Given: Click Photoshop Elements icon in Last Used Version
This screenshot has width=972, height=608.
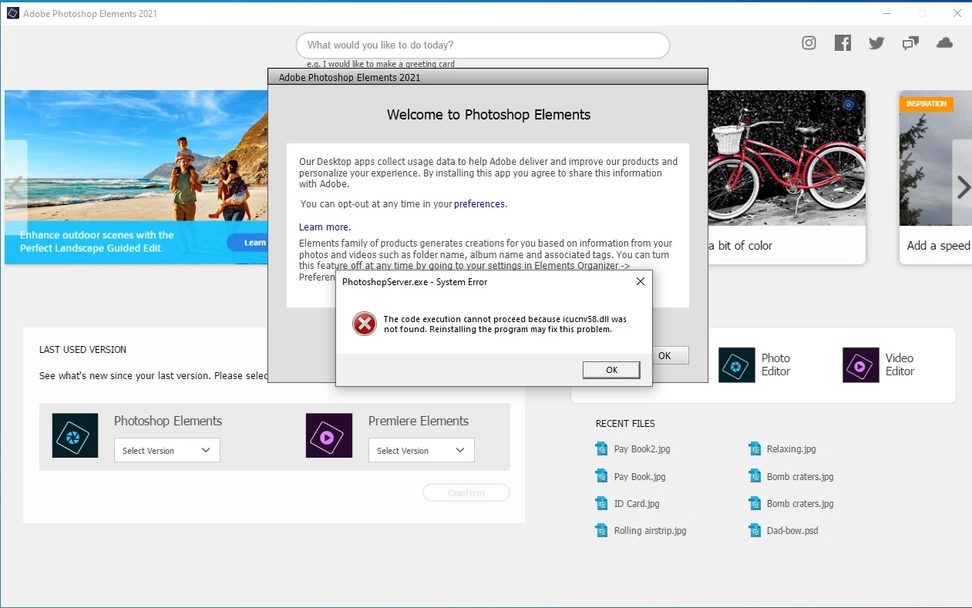Looking at the screenshot, I should [x=76, y=435].
